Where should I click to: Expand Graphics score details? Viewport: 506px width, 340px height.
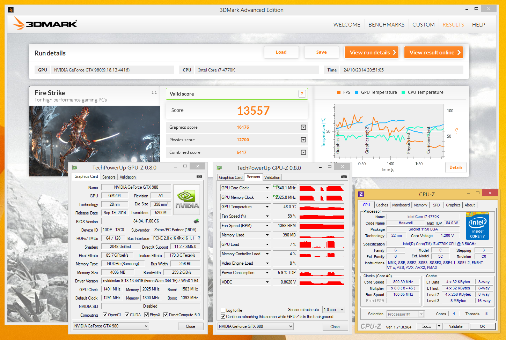303,127
